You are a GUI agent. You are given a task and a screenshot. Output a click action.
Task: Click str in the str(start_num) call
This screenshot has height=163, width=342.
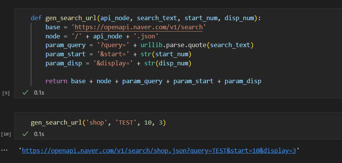tap(146, 54)
